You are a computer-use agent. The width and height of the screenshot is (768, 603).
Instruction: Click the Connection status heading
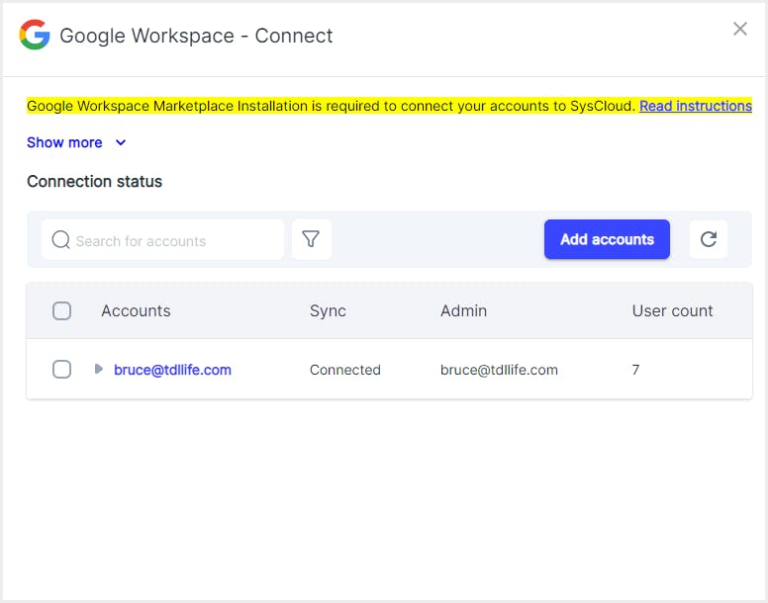click(95, 182)
